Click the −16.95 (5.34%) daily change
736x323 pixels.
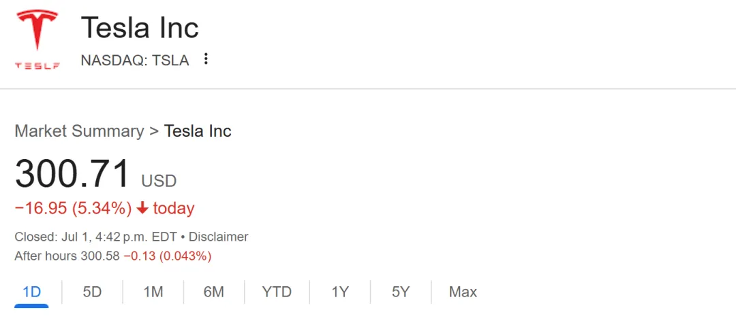(73, 208)
